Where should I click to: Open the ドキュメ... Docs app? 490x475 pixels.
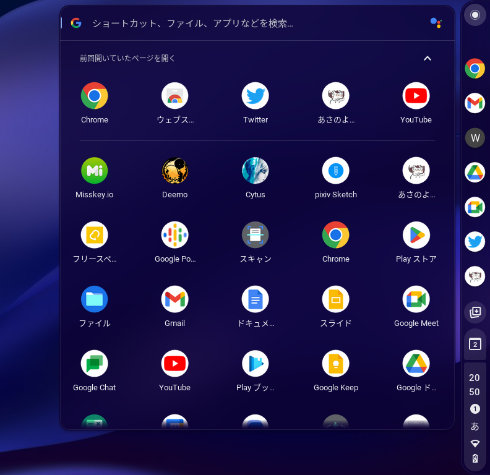click(256, 299)
